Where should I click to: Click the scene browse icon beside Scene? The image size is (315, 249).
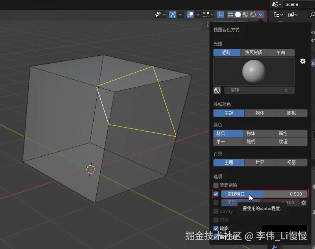click(x=275, y=4)
